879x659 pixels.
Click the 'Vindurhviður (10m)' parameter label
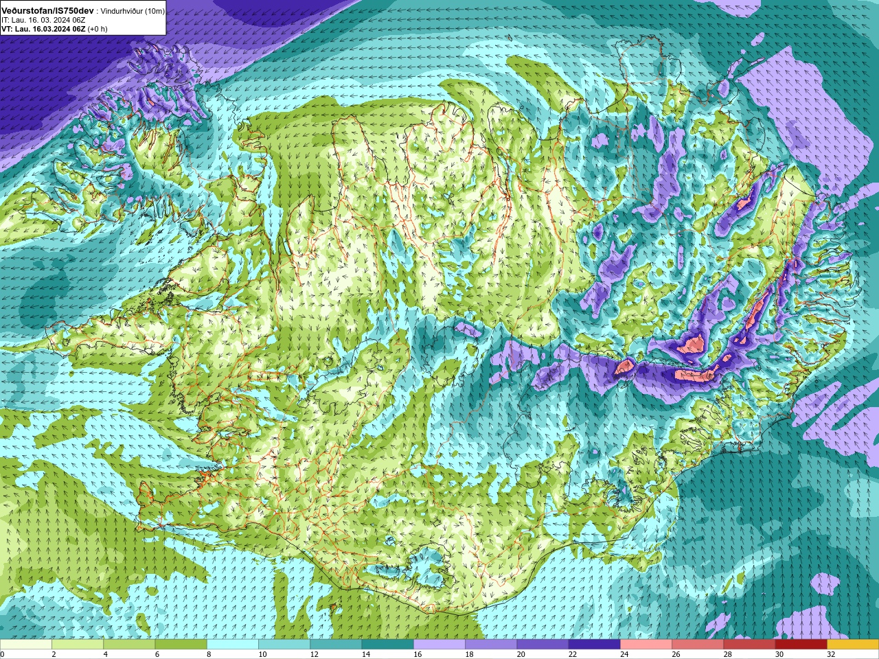click(133, 12)
